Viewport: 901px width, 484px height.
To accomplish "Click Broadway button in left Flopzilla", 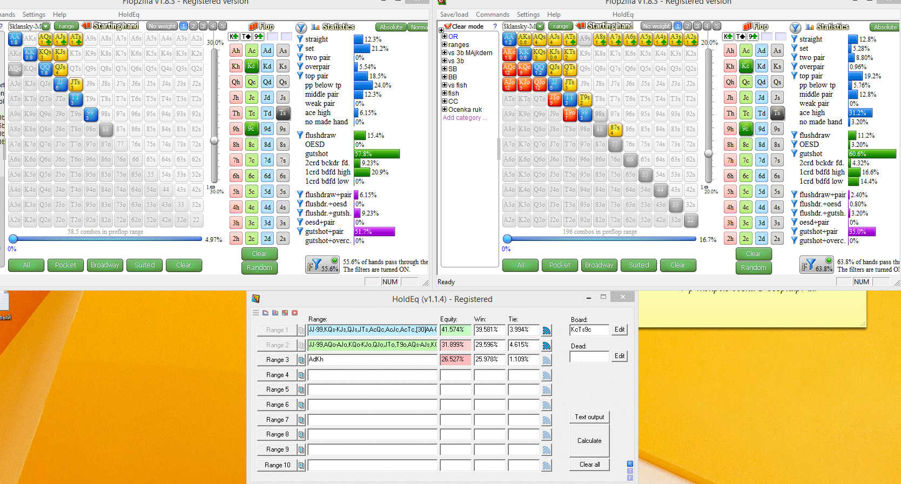I will pyautogui.click(x=105, y=265).
